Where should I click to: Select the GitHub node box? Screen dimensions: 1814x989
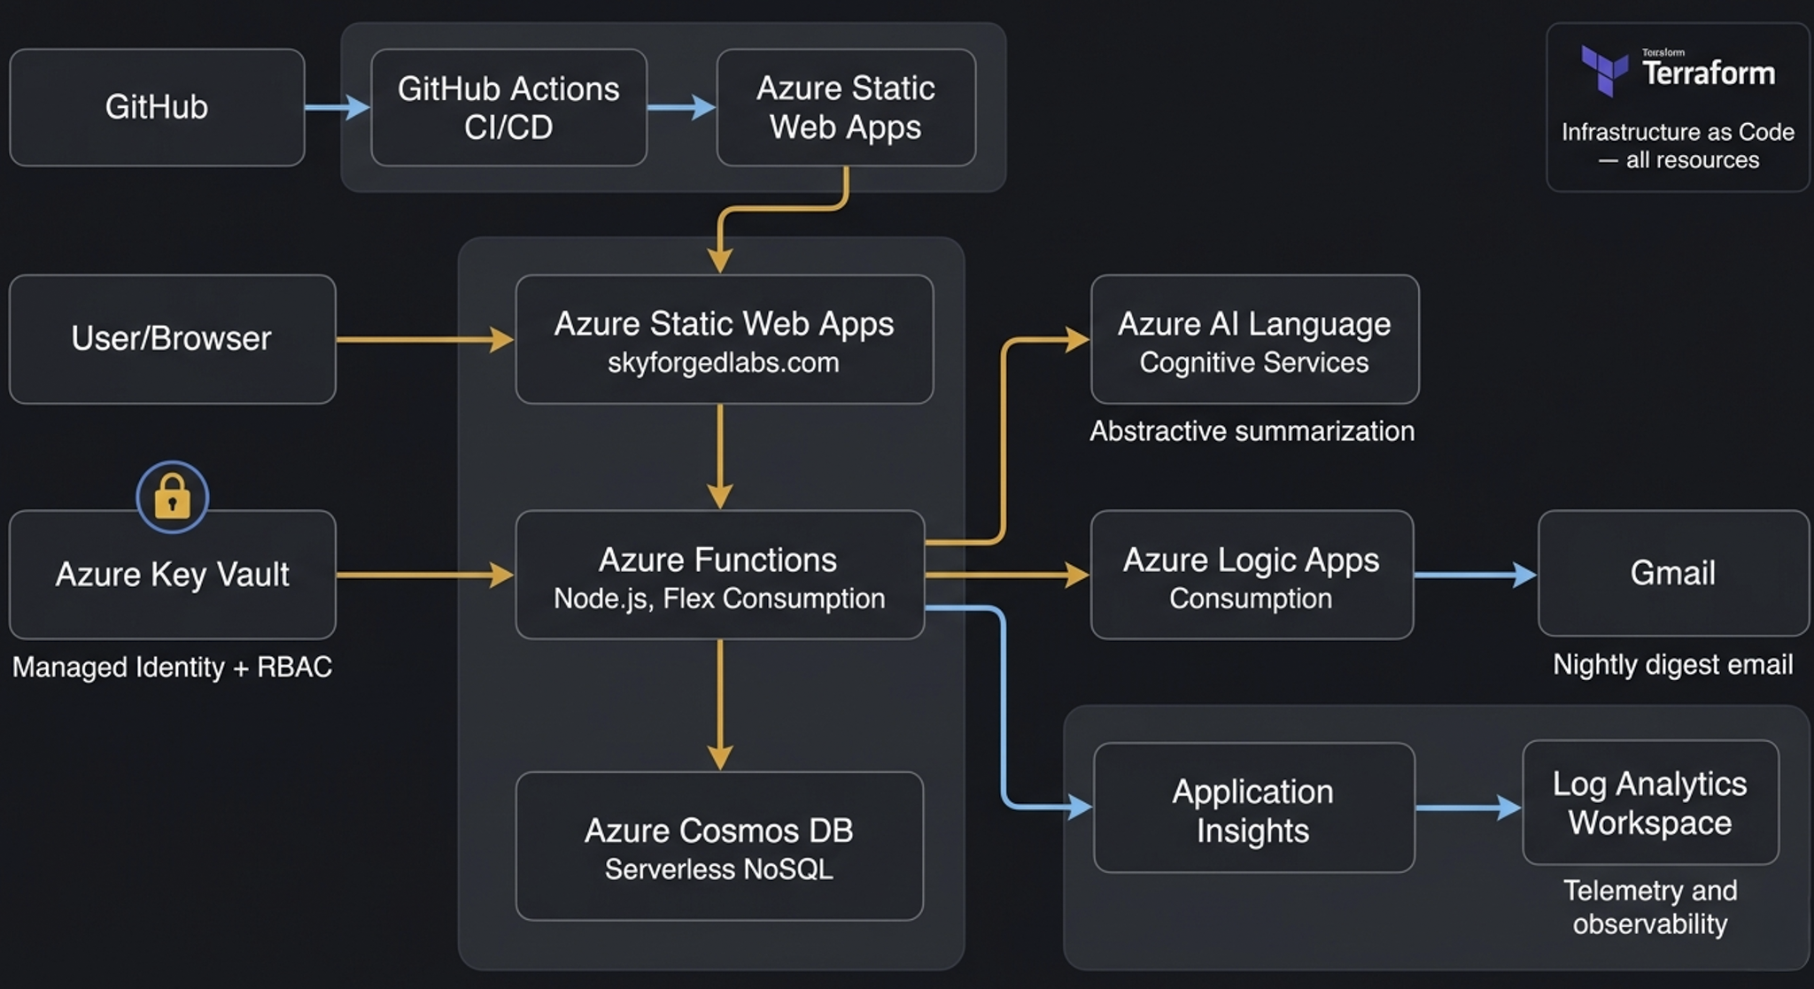pyautogui.click(x=157, y=107)
